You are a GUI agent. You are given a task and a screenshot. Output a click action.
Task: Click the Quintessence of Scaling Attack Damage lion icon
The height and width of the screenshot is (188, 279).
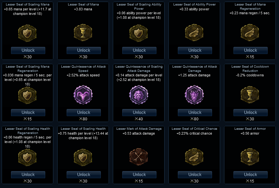[x=139, y=95]
